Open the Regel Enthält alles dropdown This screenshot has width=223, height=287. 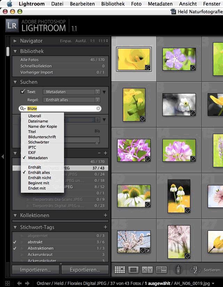coord(71,100)
